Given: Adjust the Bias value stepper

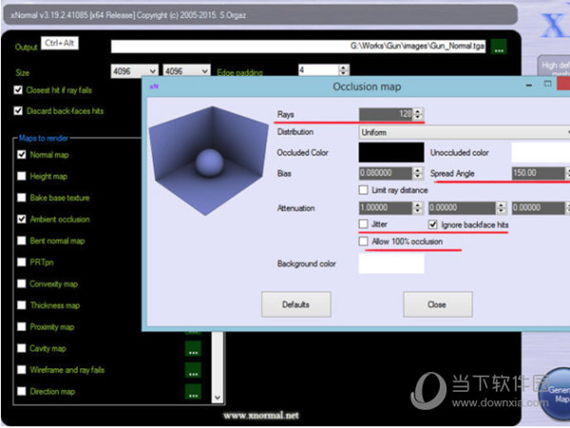Looking at the screenshot, I should coord(418,173).
